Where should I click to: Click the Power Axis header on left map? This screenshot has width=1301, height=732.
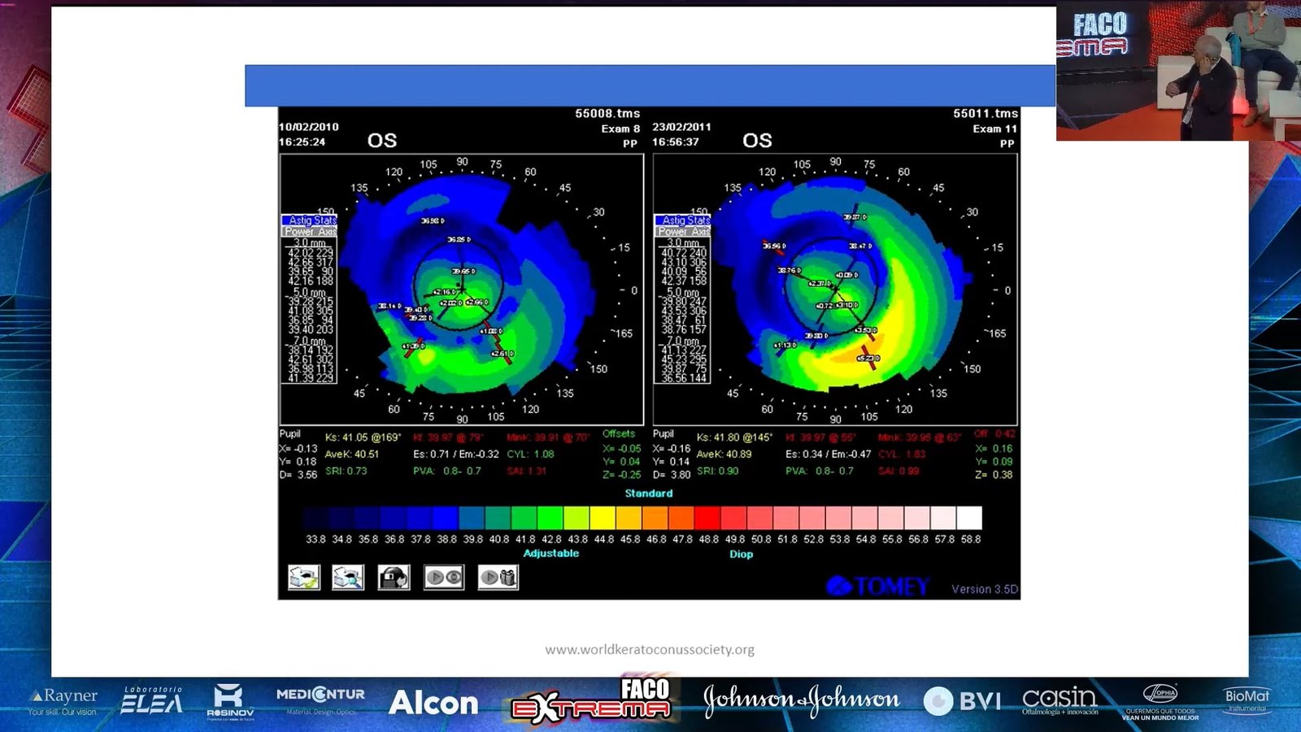pyautogui.click(x=310, y=232)
